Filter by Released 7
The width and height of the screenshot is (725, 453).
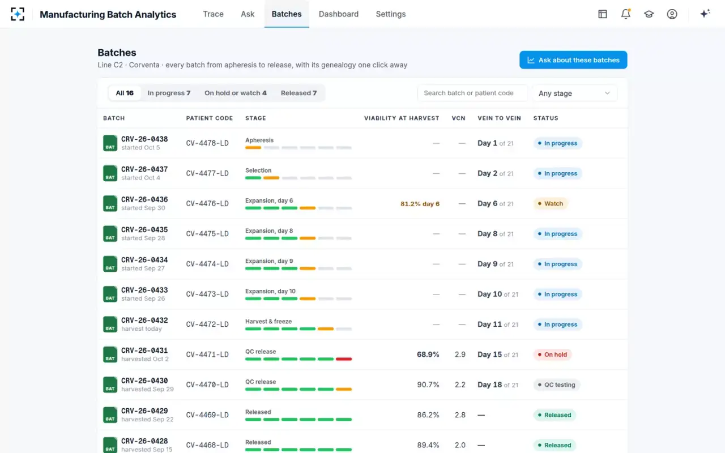[x=299, y=93]
